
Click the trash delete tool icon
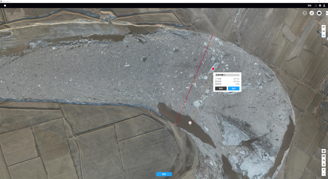click(305, 13)
